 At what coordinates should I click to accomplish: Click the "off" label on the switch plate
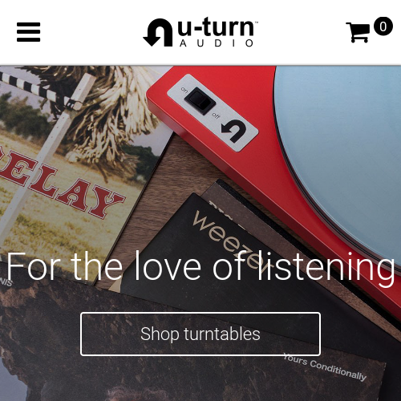[x=216, y=115]
